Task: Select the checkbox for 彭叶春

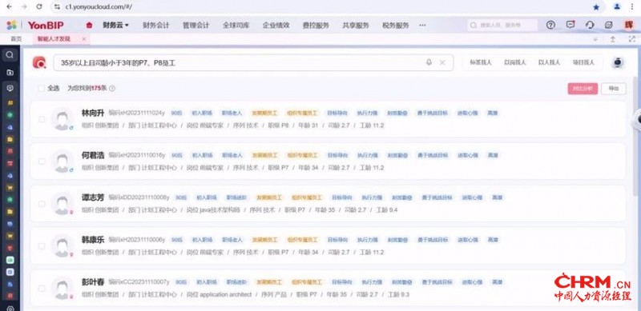Action: (42, 289)
